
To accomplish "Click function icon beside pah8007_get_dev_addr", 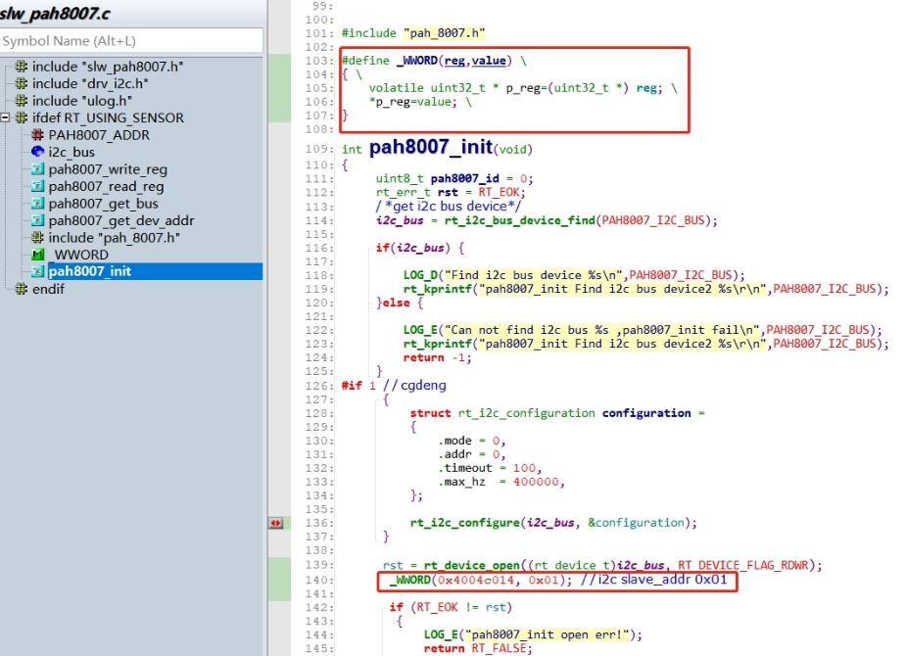I will pos(37,220).
